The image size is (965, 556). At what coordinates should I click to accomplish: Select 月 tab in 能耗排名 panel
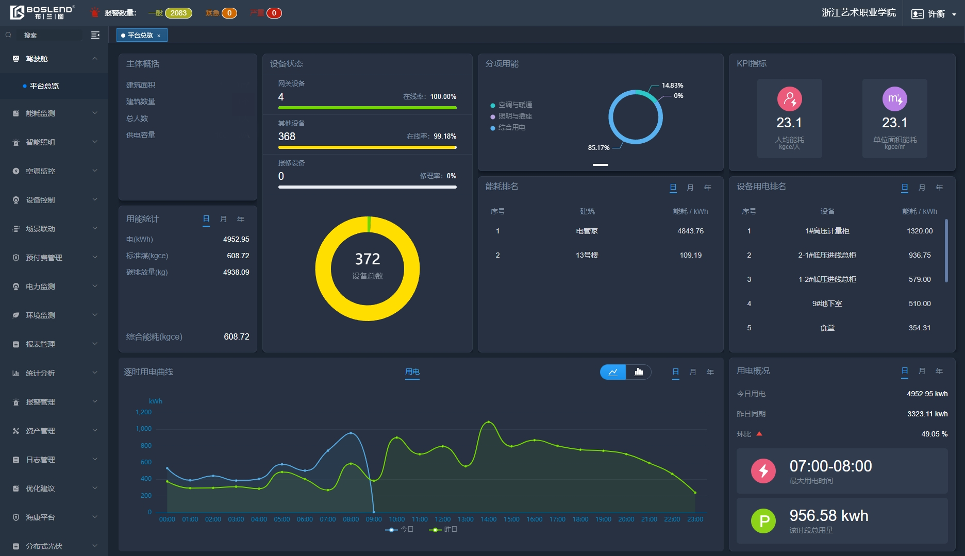(690, 188)
